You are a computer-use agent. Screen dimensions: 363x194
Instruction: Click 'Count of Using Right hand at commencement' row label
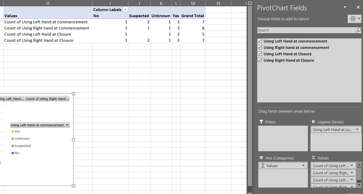coord(48,28)
